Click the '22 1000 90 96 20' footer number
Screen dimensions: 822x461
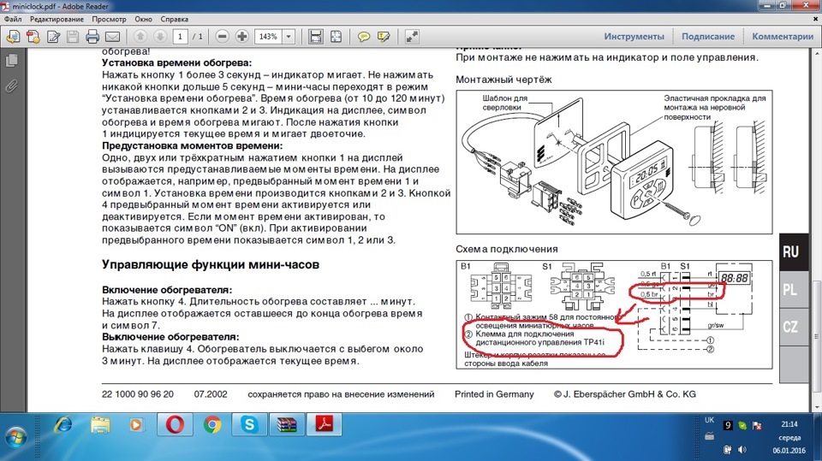[137, 394]
